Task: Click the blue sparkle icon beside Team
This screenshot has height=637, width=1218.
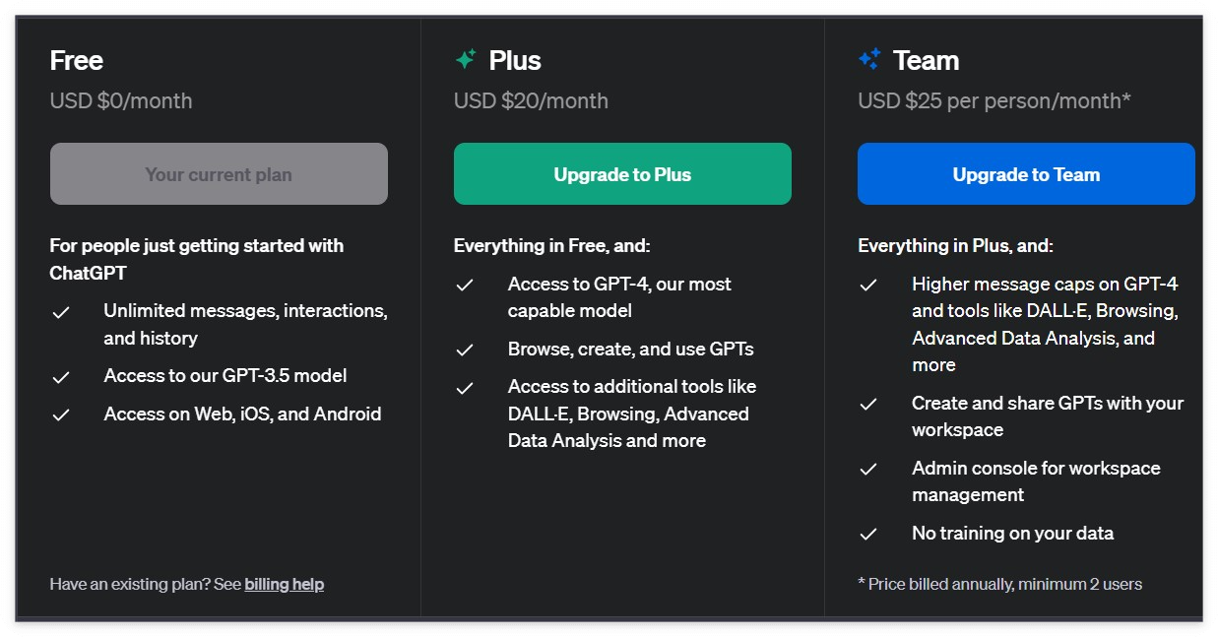Action: (x=869, y=60)
